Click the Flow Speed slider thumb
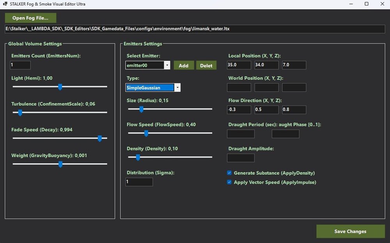Viewport: 390px width, 243px height. pyautogui.click(x=146, y=134)
